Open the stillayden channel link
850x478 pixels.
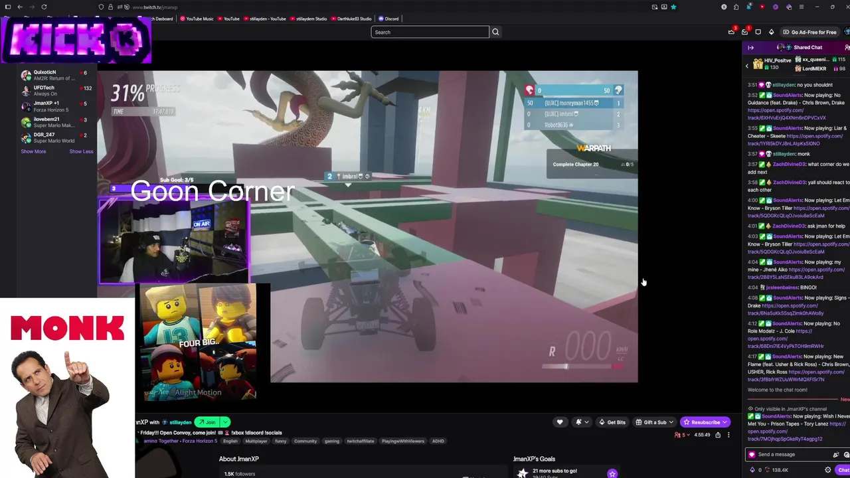point(181,422)
